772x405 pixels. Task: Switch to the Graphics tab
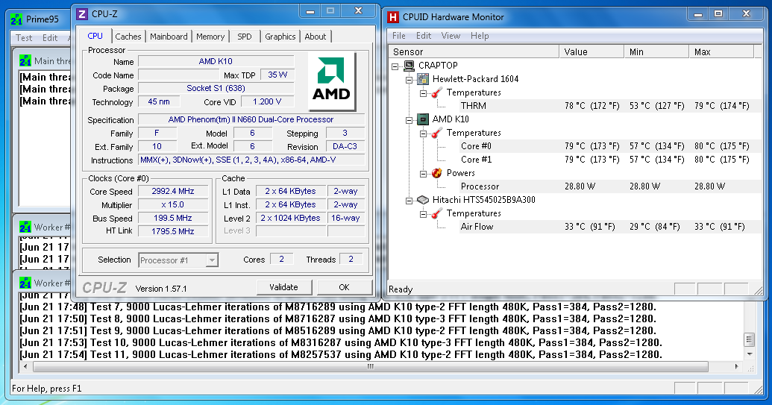click(280, 37)
